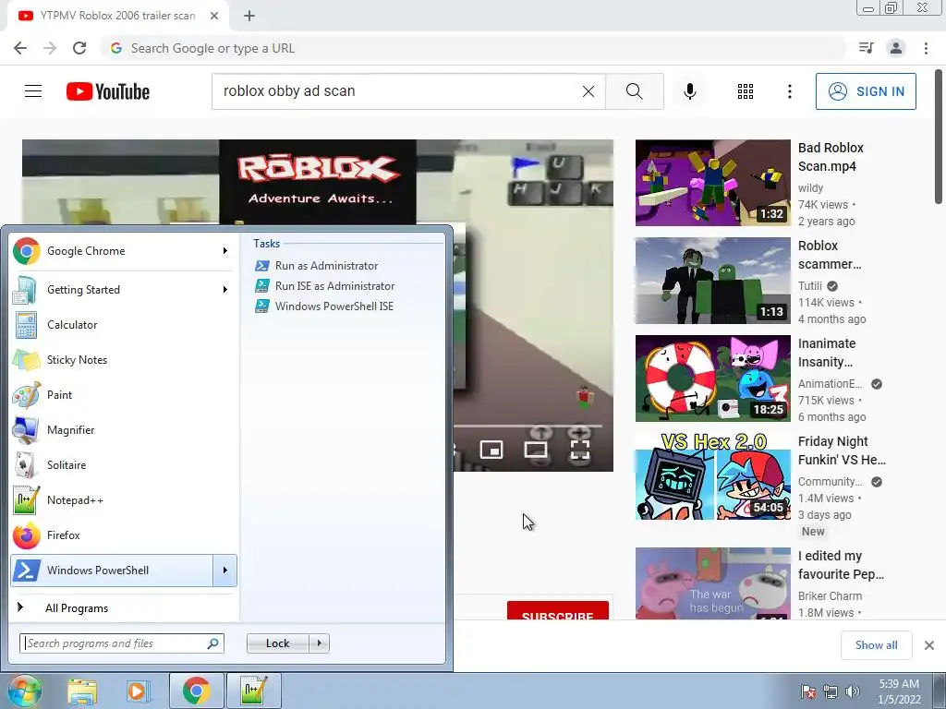Screen dimensions: 946x709
Task: Open Windows Media Player from taskbar
Action: 139,691
